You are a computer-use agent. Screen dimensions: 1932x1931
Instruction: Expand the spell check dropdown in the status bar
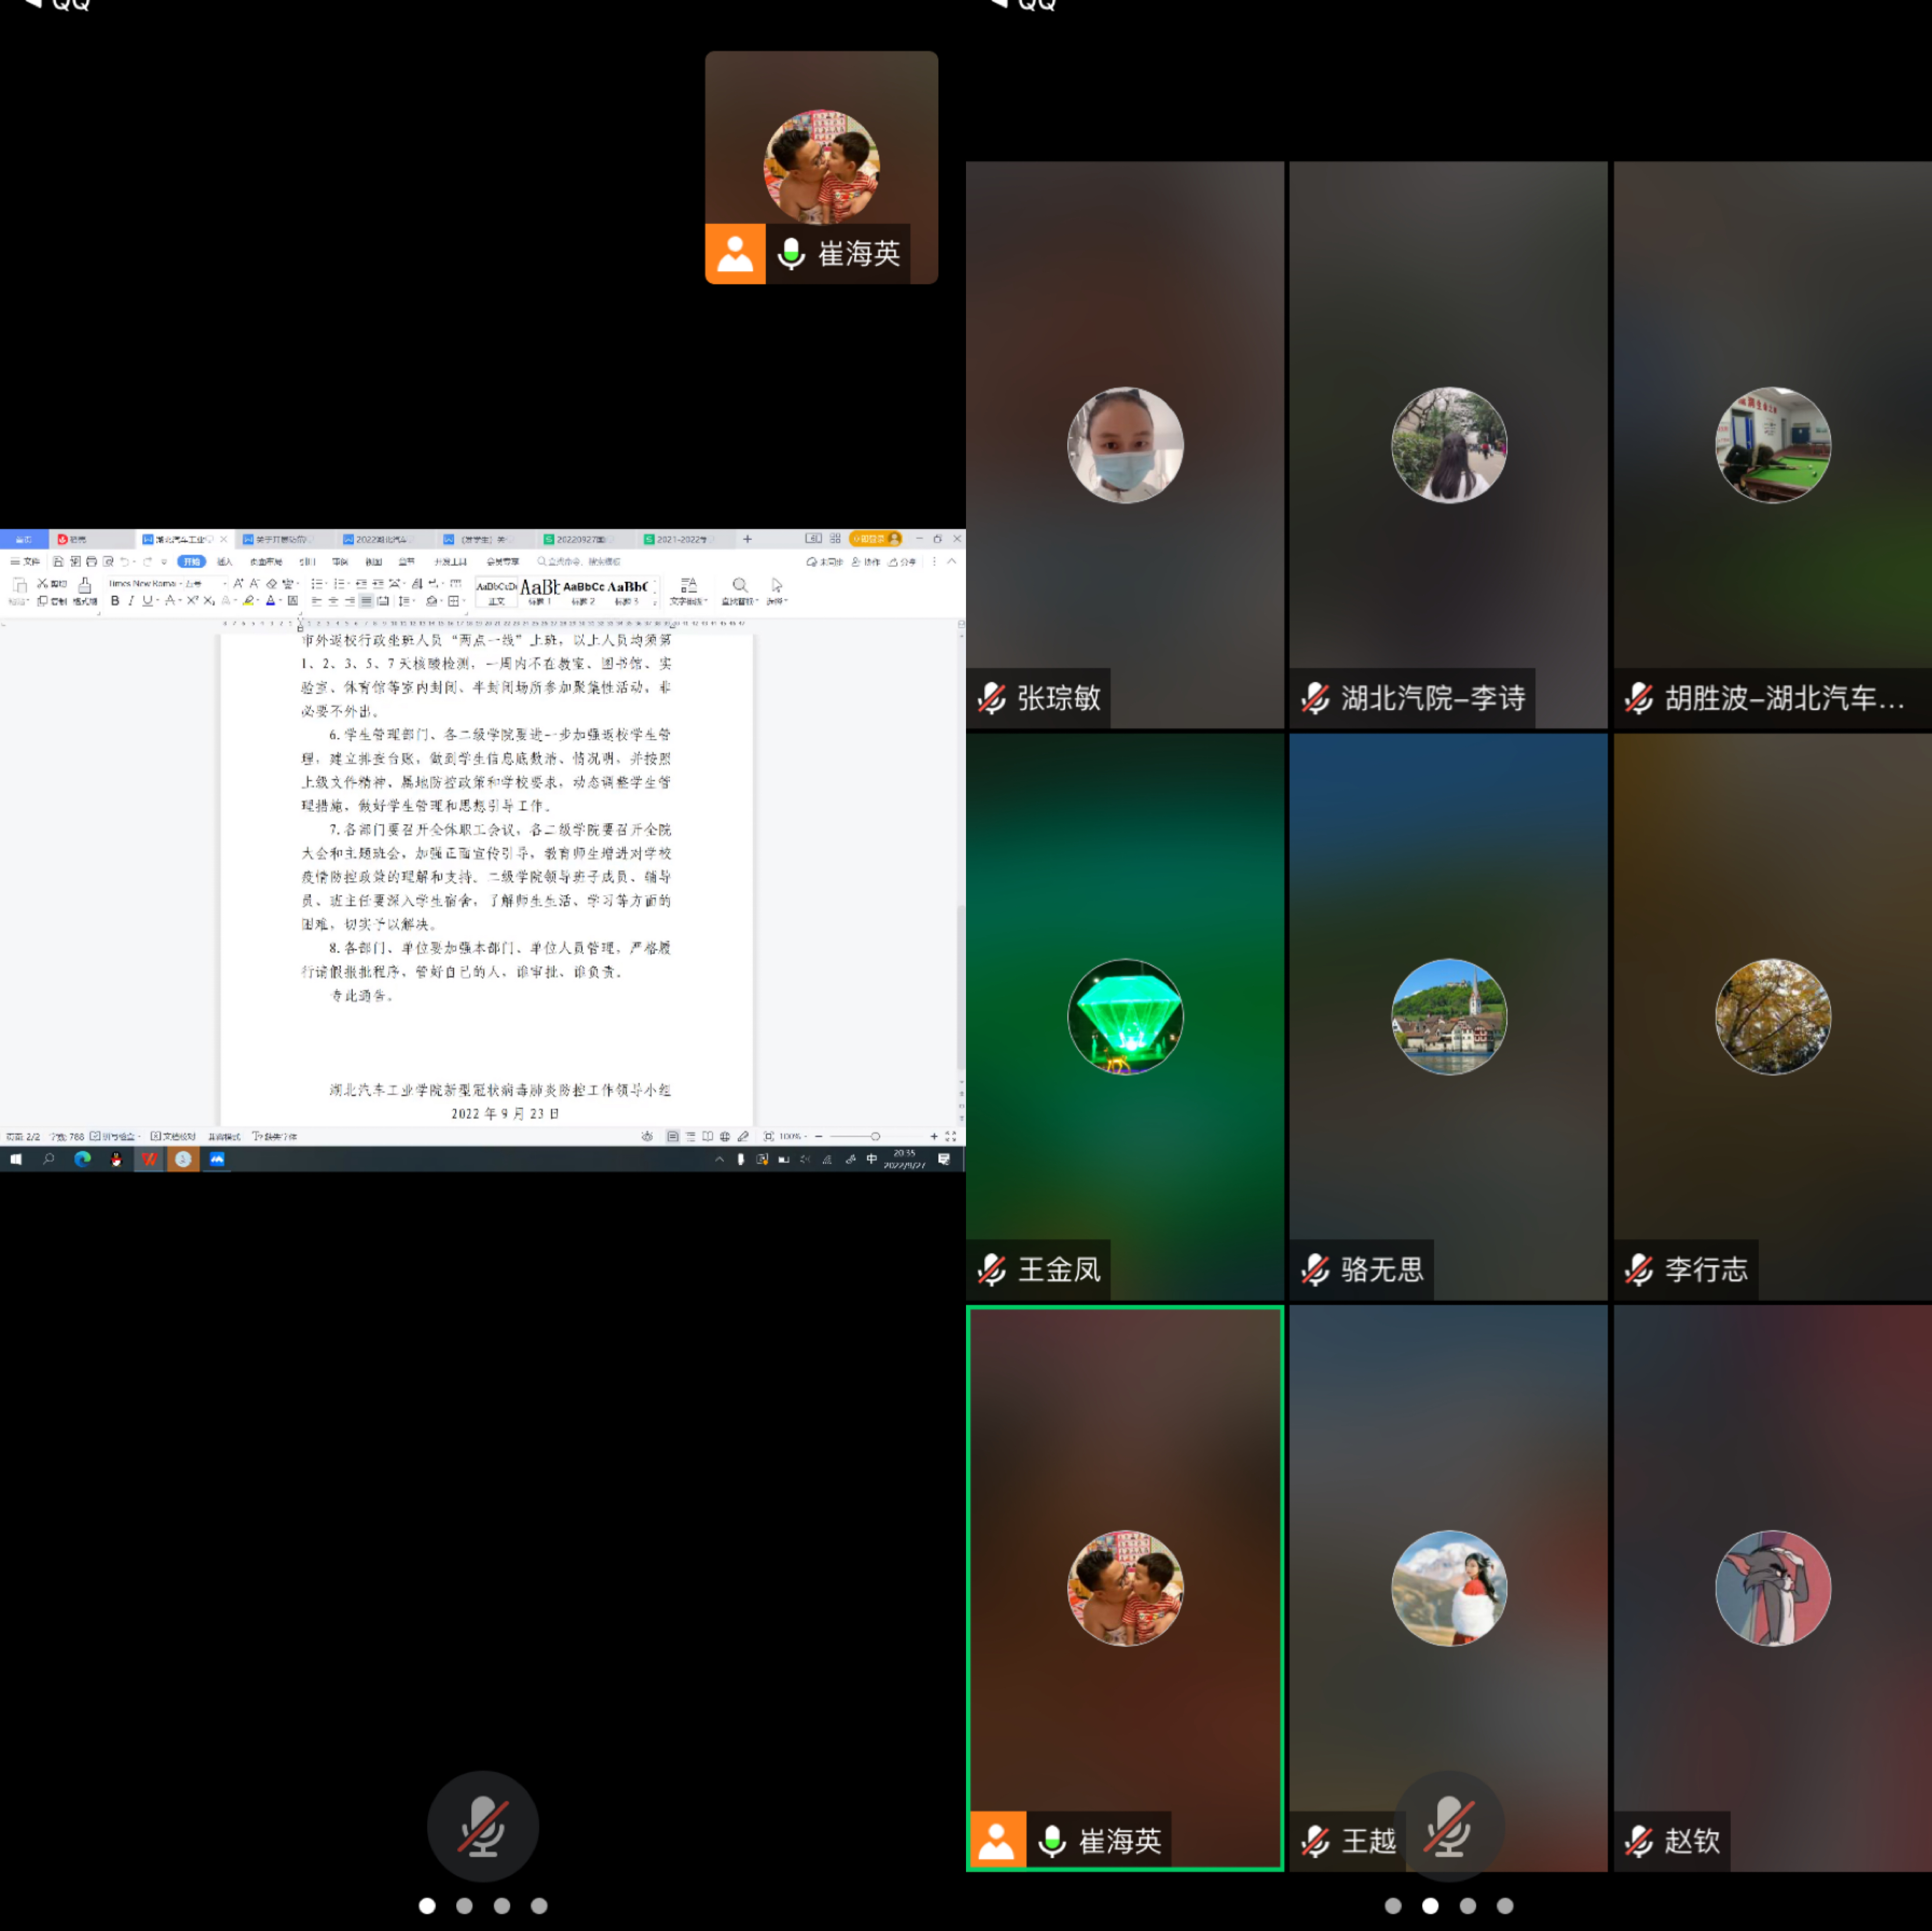[140, 1137]
